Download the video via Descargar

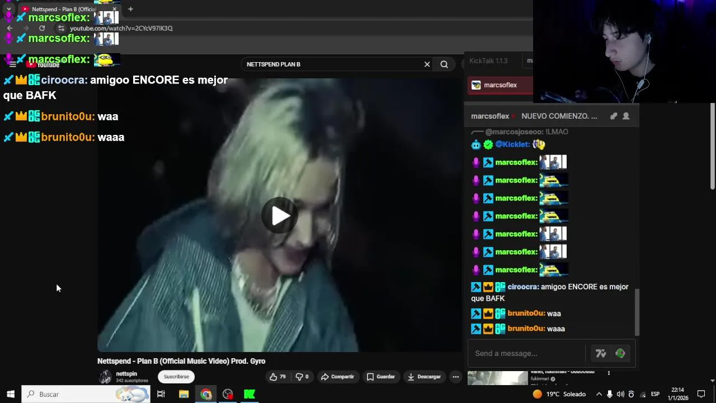coord(424,377)
